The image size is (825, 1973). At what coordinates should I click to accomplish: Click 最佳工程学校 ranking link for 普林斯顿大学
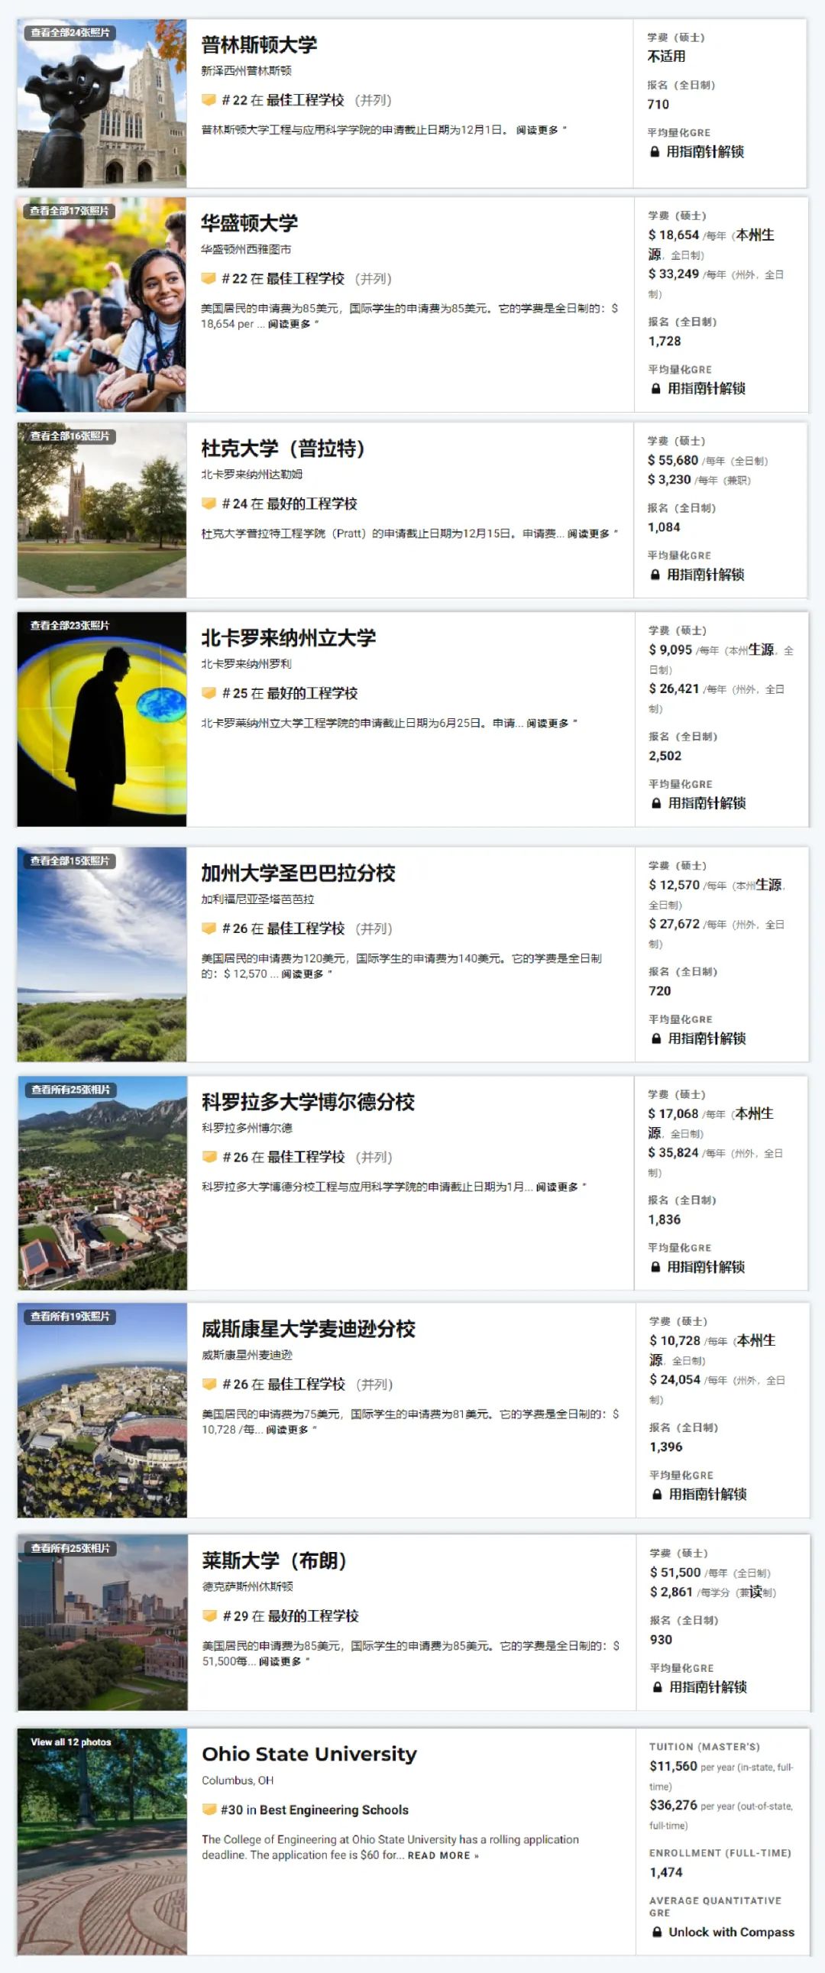(x=305, y=100)
